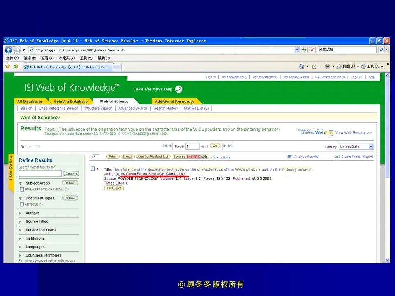Open the recent pages dropdown arrow

coord(24,50)
